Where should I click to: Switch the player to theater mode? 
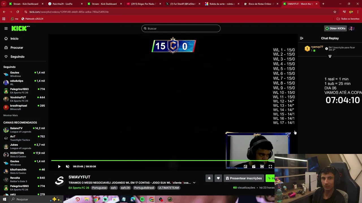pos(262,167)
